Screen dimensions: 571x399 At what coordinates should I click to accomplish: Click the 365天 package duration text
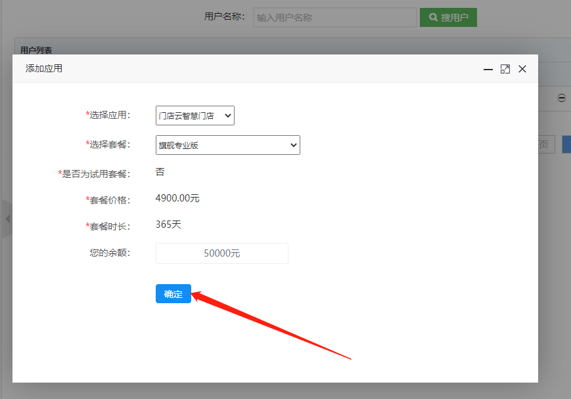click(x=168, y=224)
